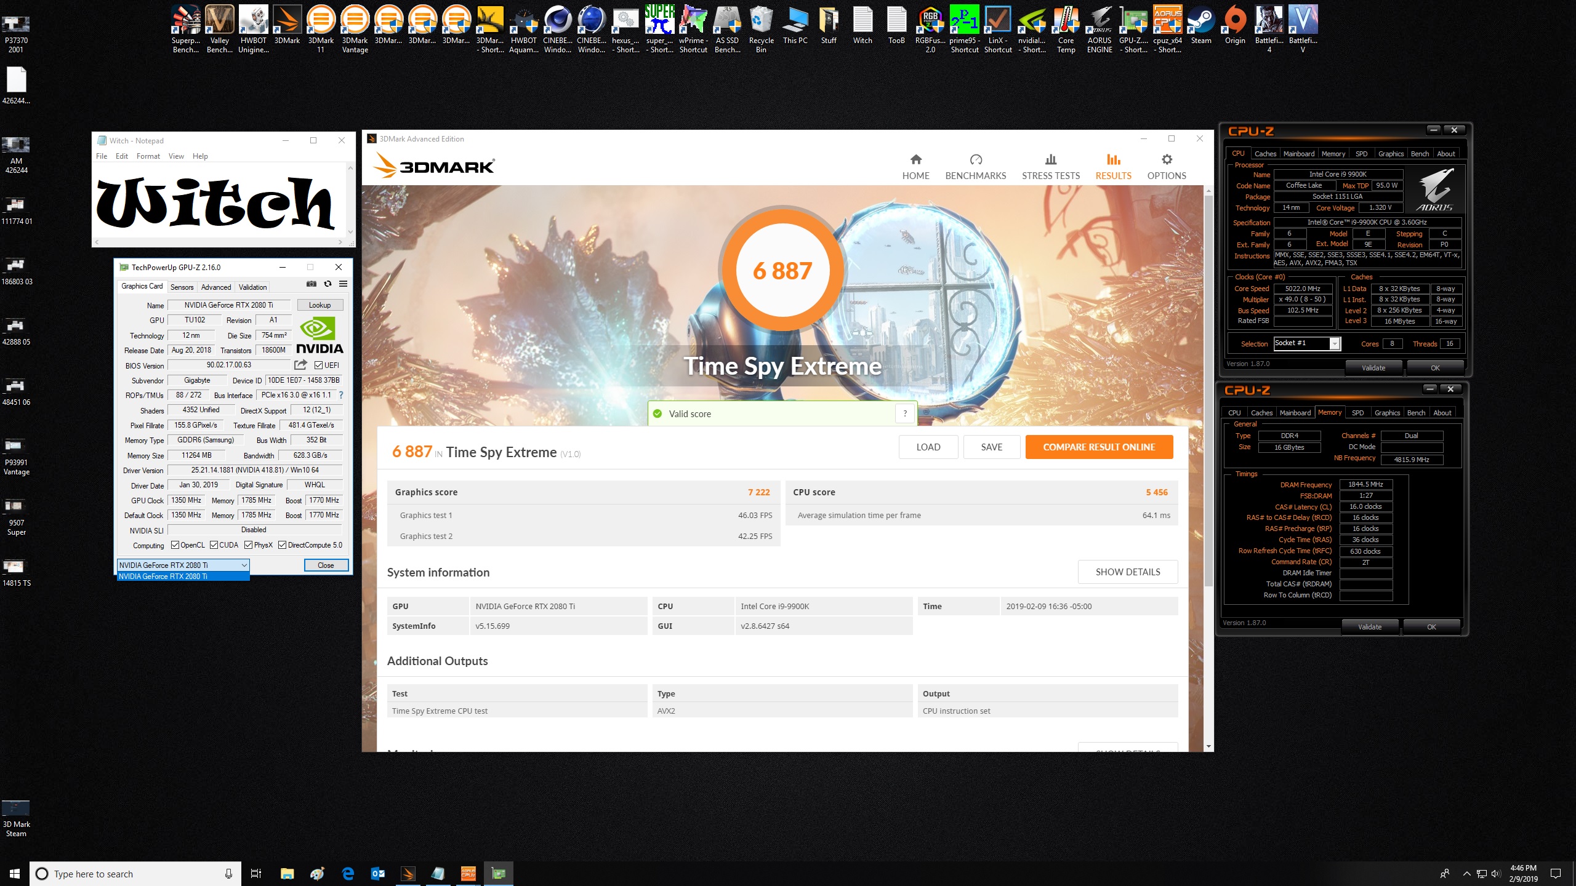Click SHOW DETAILS for System information

[1127, 572]
